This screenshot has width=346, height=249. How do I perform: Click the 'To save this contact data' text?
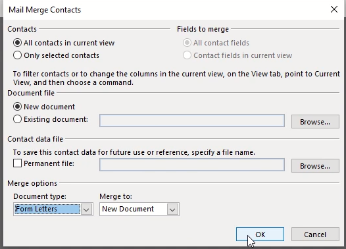134,152
